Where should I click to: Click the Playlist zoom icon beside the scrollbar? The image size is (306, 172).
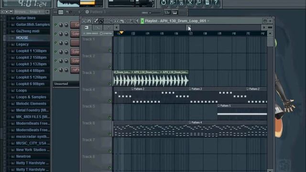(x=270, y=28)
